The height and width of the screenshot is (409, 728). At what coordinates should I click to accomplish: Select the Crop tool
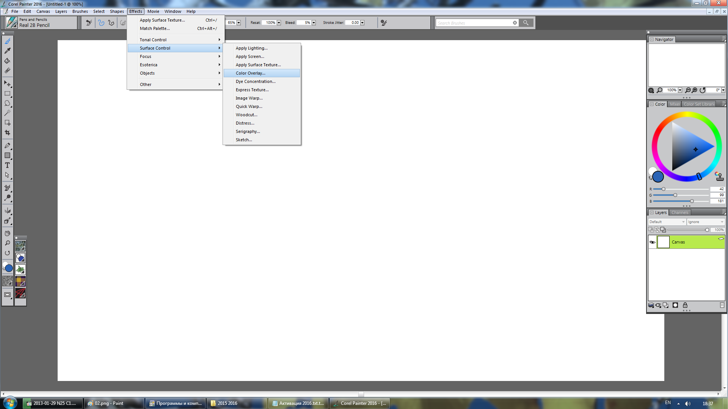coord(7,133)
